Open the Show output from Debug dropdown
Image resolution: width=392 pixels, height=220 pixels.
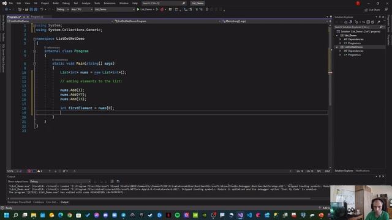[60, 182]
